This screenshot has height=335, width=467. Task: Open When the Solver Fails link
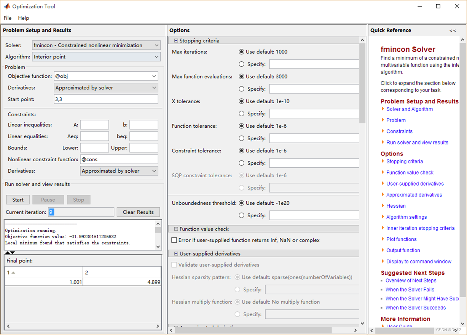410,290
